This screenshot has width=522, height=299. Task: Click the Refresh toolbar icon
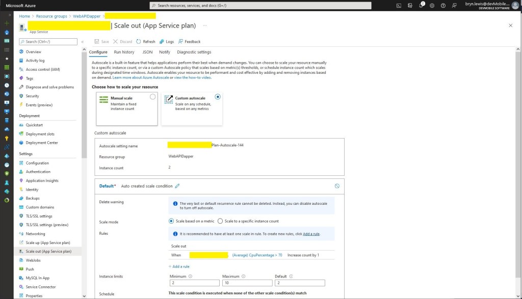[138, 42]
